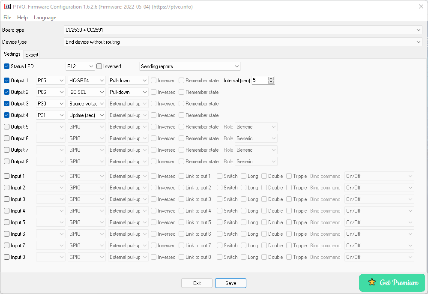Click the up arrow of the Interval stepper
Viewport: 428px width, 294px height.
[x=271, y=78]
